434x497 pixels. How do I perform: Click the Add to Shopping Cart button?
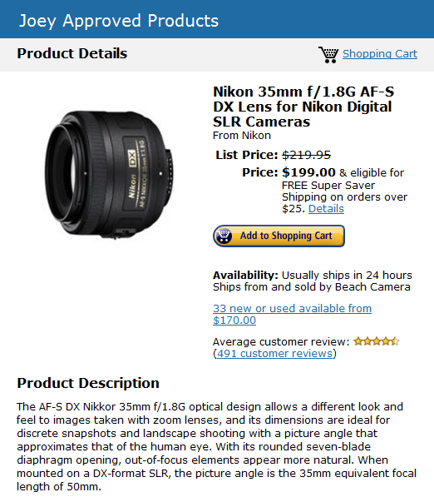pyautogui.click(x=279, y=236)
